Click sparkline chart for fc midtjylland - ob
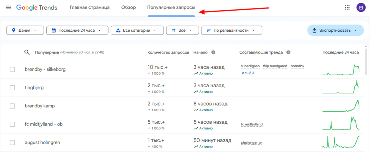Viewport: 370px width, 152px height. pyautogui.click(x=341, y=123)
